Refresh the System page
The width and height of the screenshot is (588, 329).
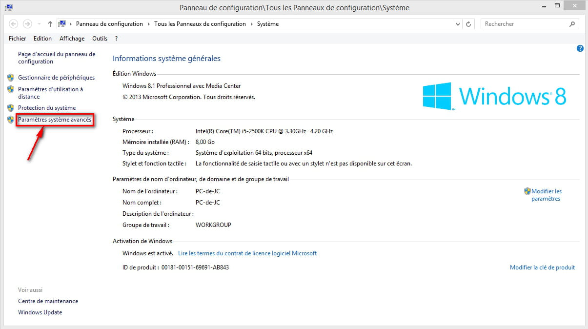(x=469, y=24)
